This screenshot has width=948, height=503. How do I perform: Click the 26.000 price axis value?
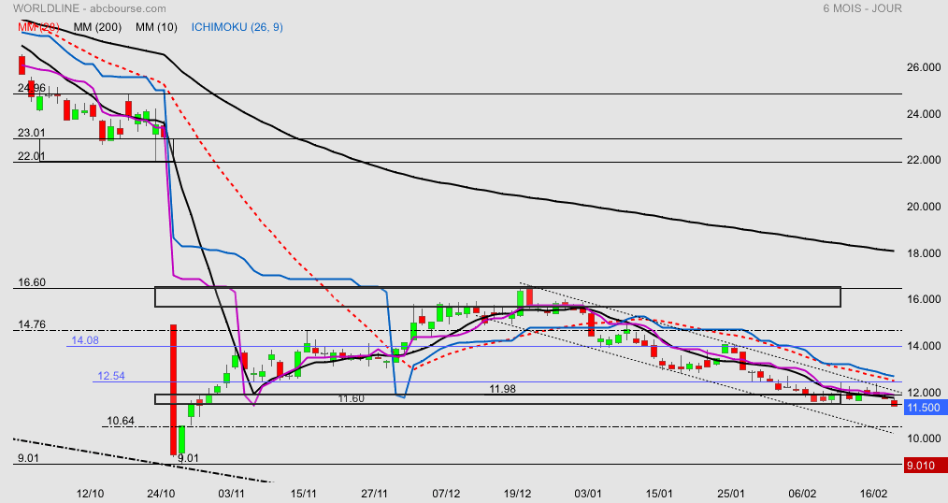[x=924, y=67]
